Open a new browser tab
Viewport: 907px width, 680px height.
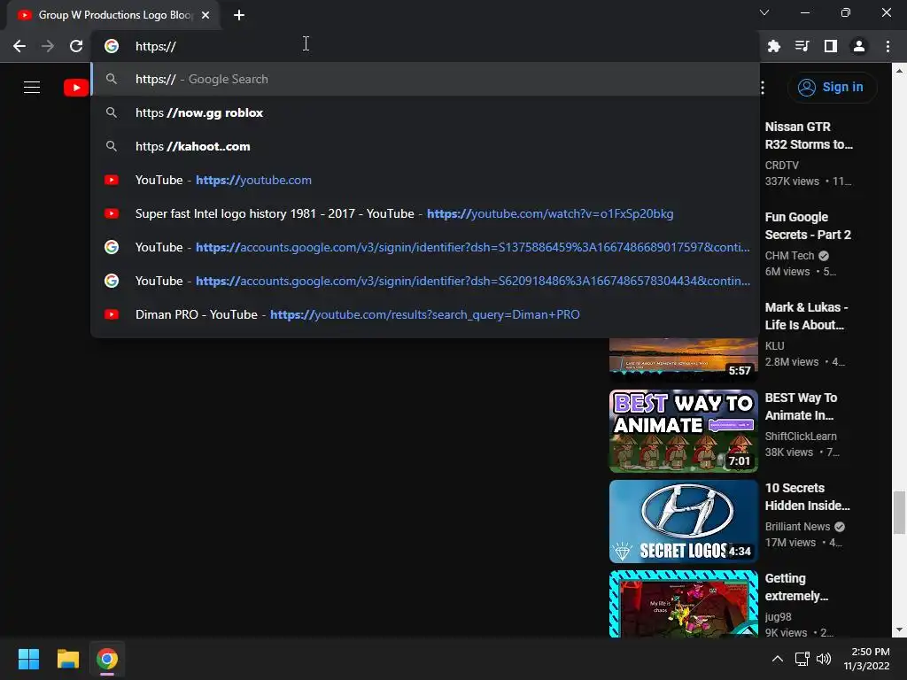click(239, 15)
